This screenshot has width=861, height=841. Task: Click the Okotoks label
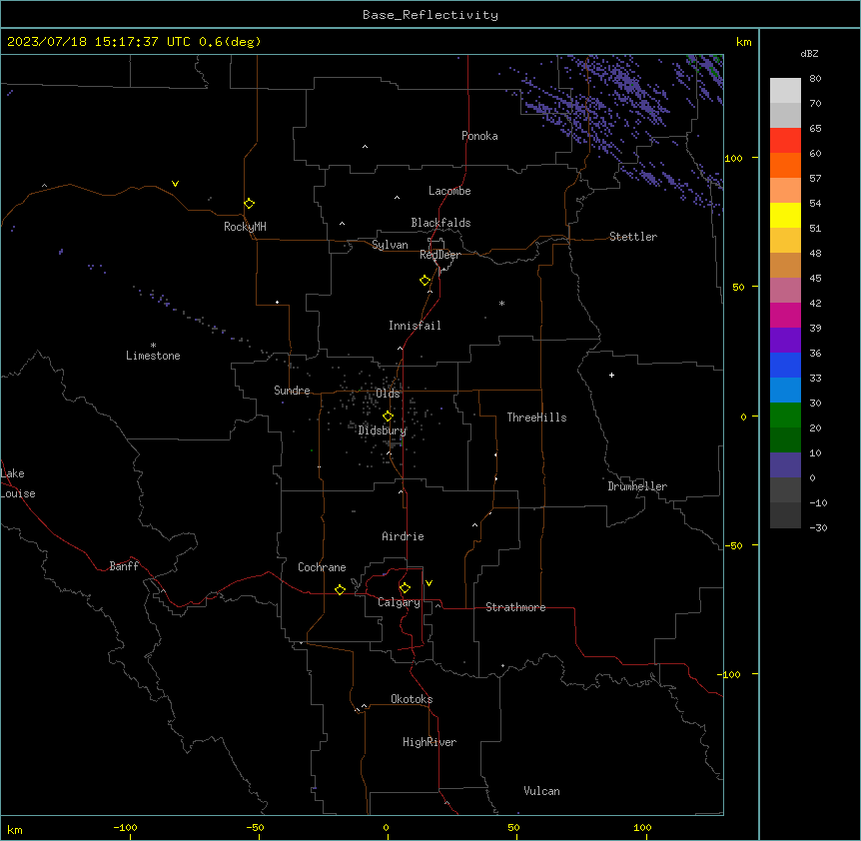[412, 699]
